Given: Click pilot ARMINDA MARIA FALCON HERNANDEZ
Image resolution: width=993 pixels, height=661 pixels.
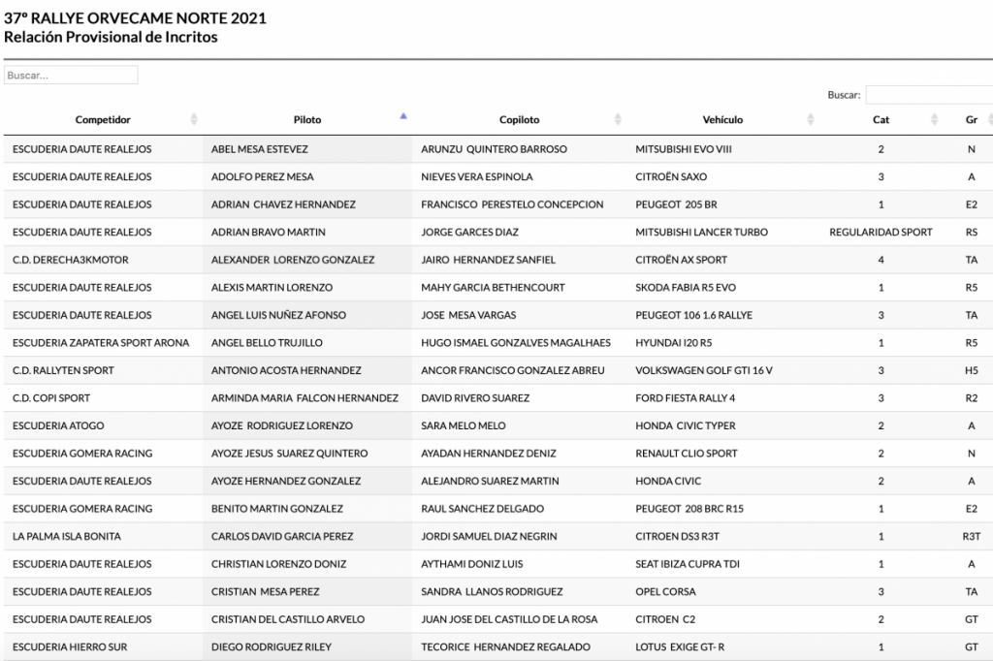Looking at the screenshot, I should point(304,398).
